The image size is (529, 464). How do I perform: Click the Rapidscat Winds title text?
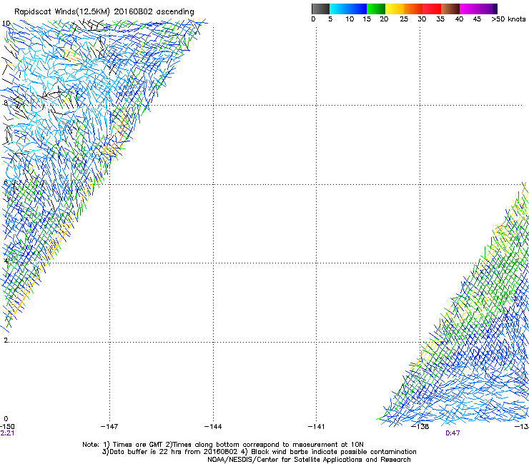click(104, 11)
